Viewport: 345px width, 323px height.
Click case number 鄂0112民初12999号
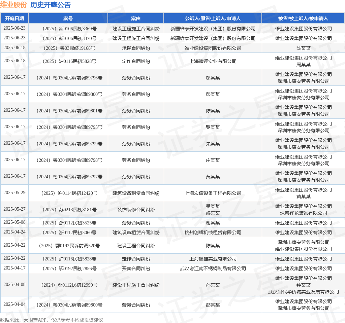pos(69,285)
